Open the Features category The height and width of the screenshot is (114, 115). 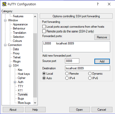point(18,16)
